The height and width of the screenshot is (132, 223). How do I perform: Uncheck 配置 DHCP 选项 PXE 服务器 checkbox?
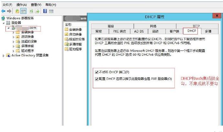click(97, 79)
